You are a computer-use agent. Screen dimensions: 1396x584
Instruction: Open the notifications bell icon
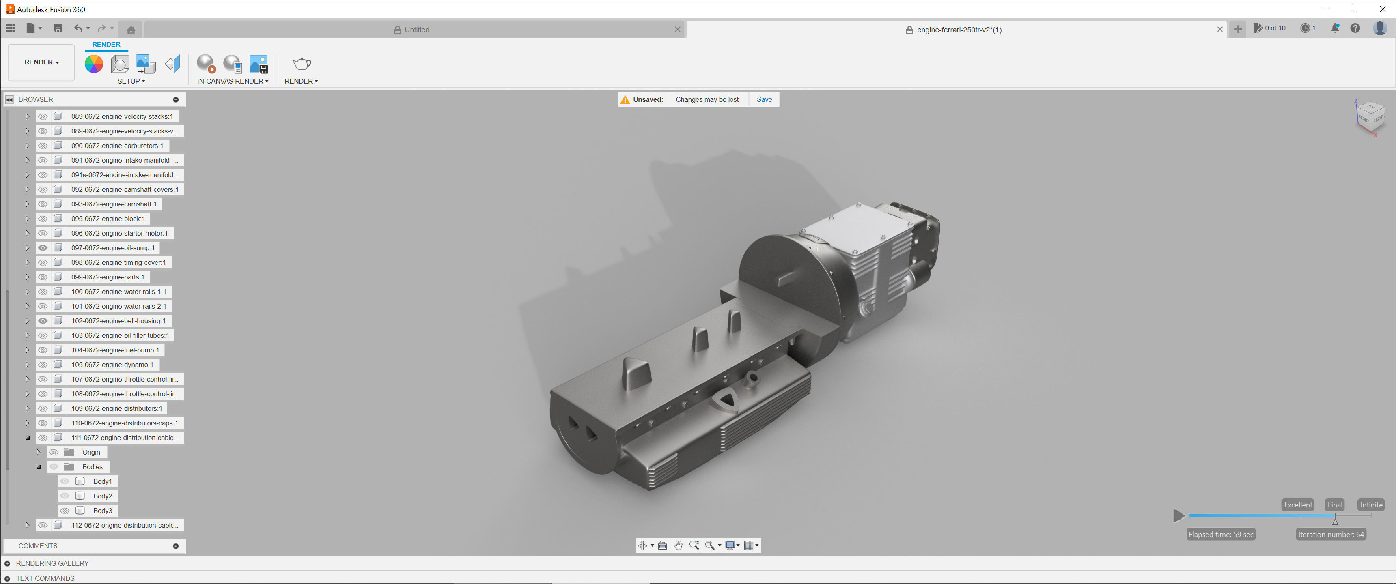point(1335,29)
